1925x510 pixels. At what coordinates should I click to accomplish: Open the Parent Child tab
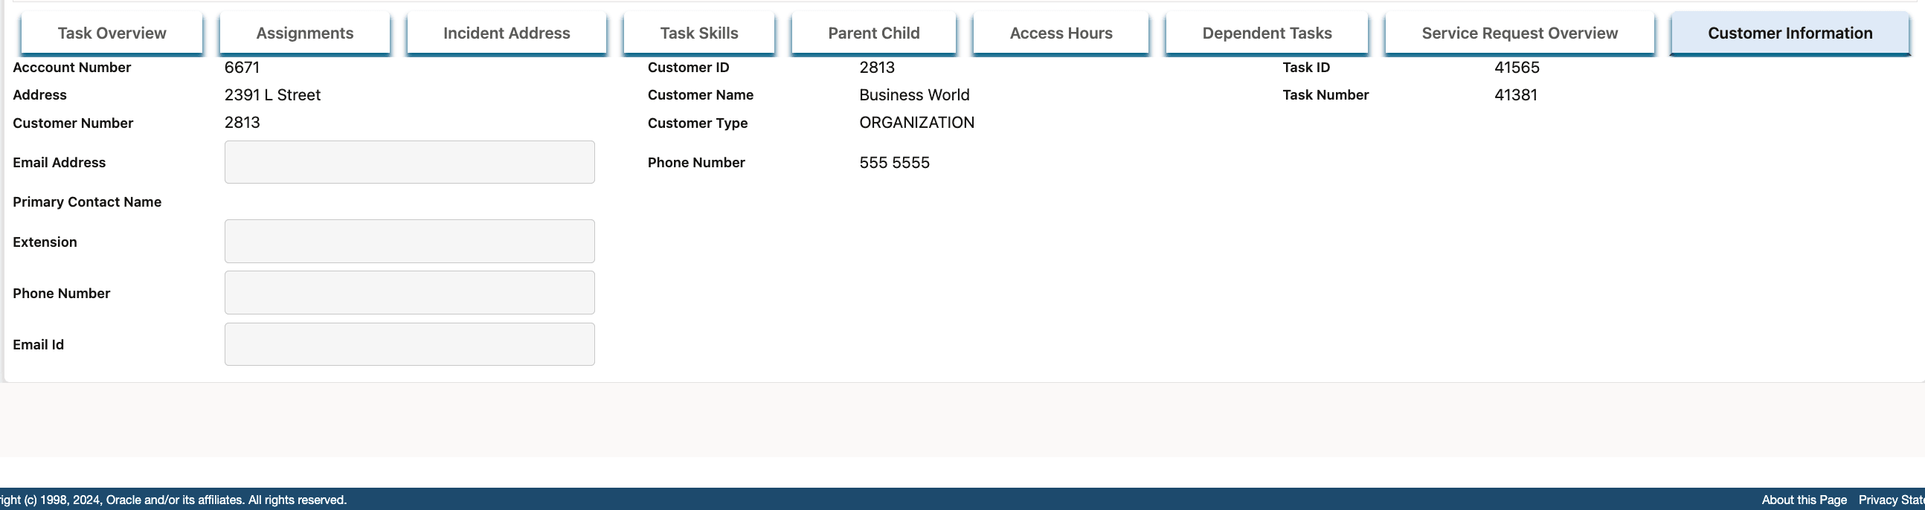(873, 33)
